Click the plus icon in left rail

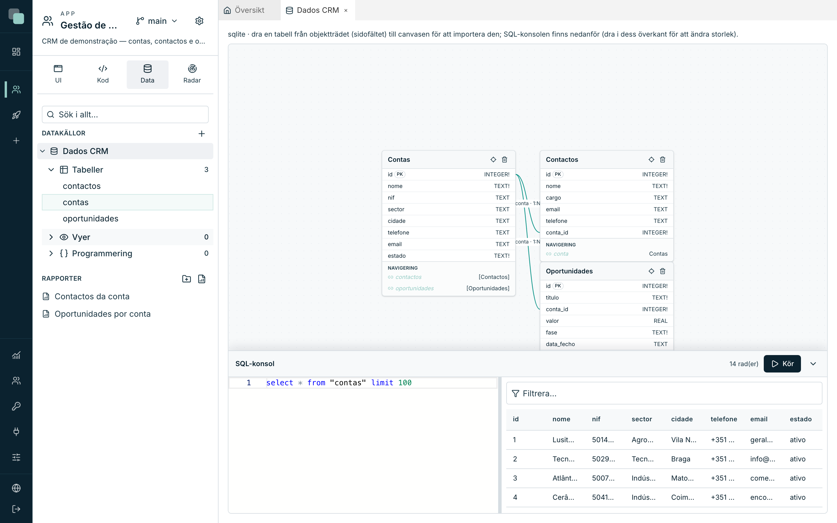point(16,140)
